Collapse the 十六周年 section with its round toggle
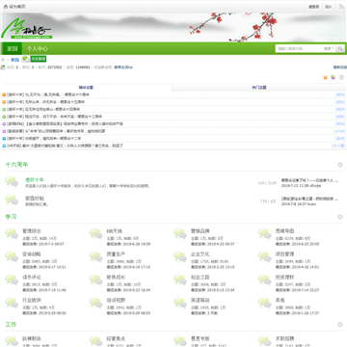The width and height of the screenshot is (347, 347). coord(340,165)
